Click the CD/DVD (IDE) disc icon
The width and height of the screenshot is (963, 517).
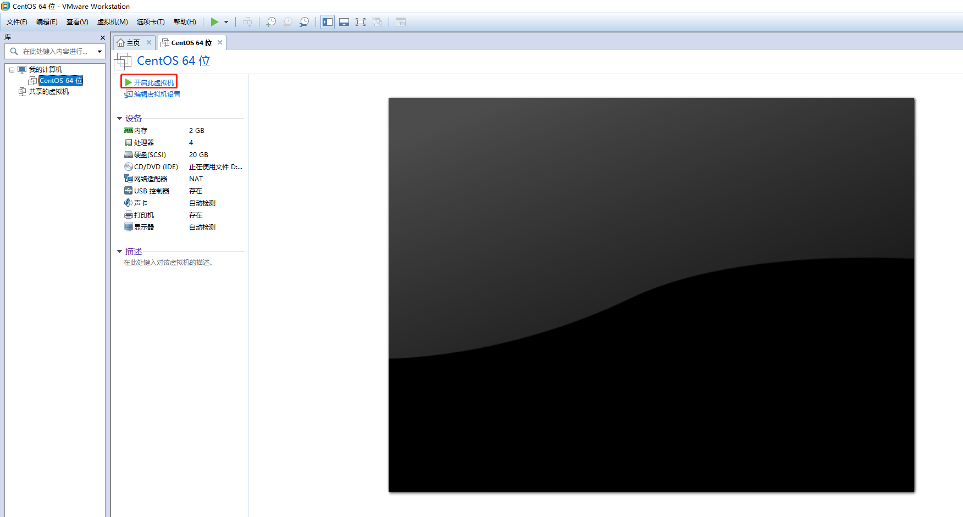click(x=129, y=167)
